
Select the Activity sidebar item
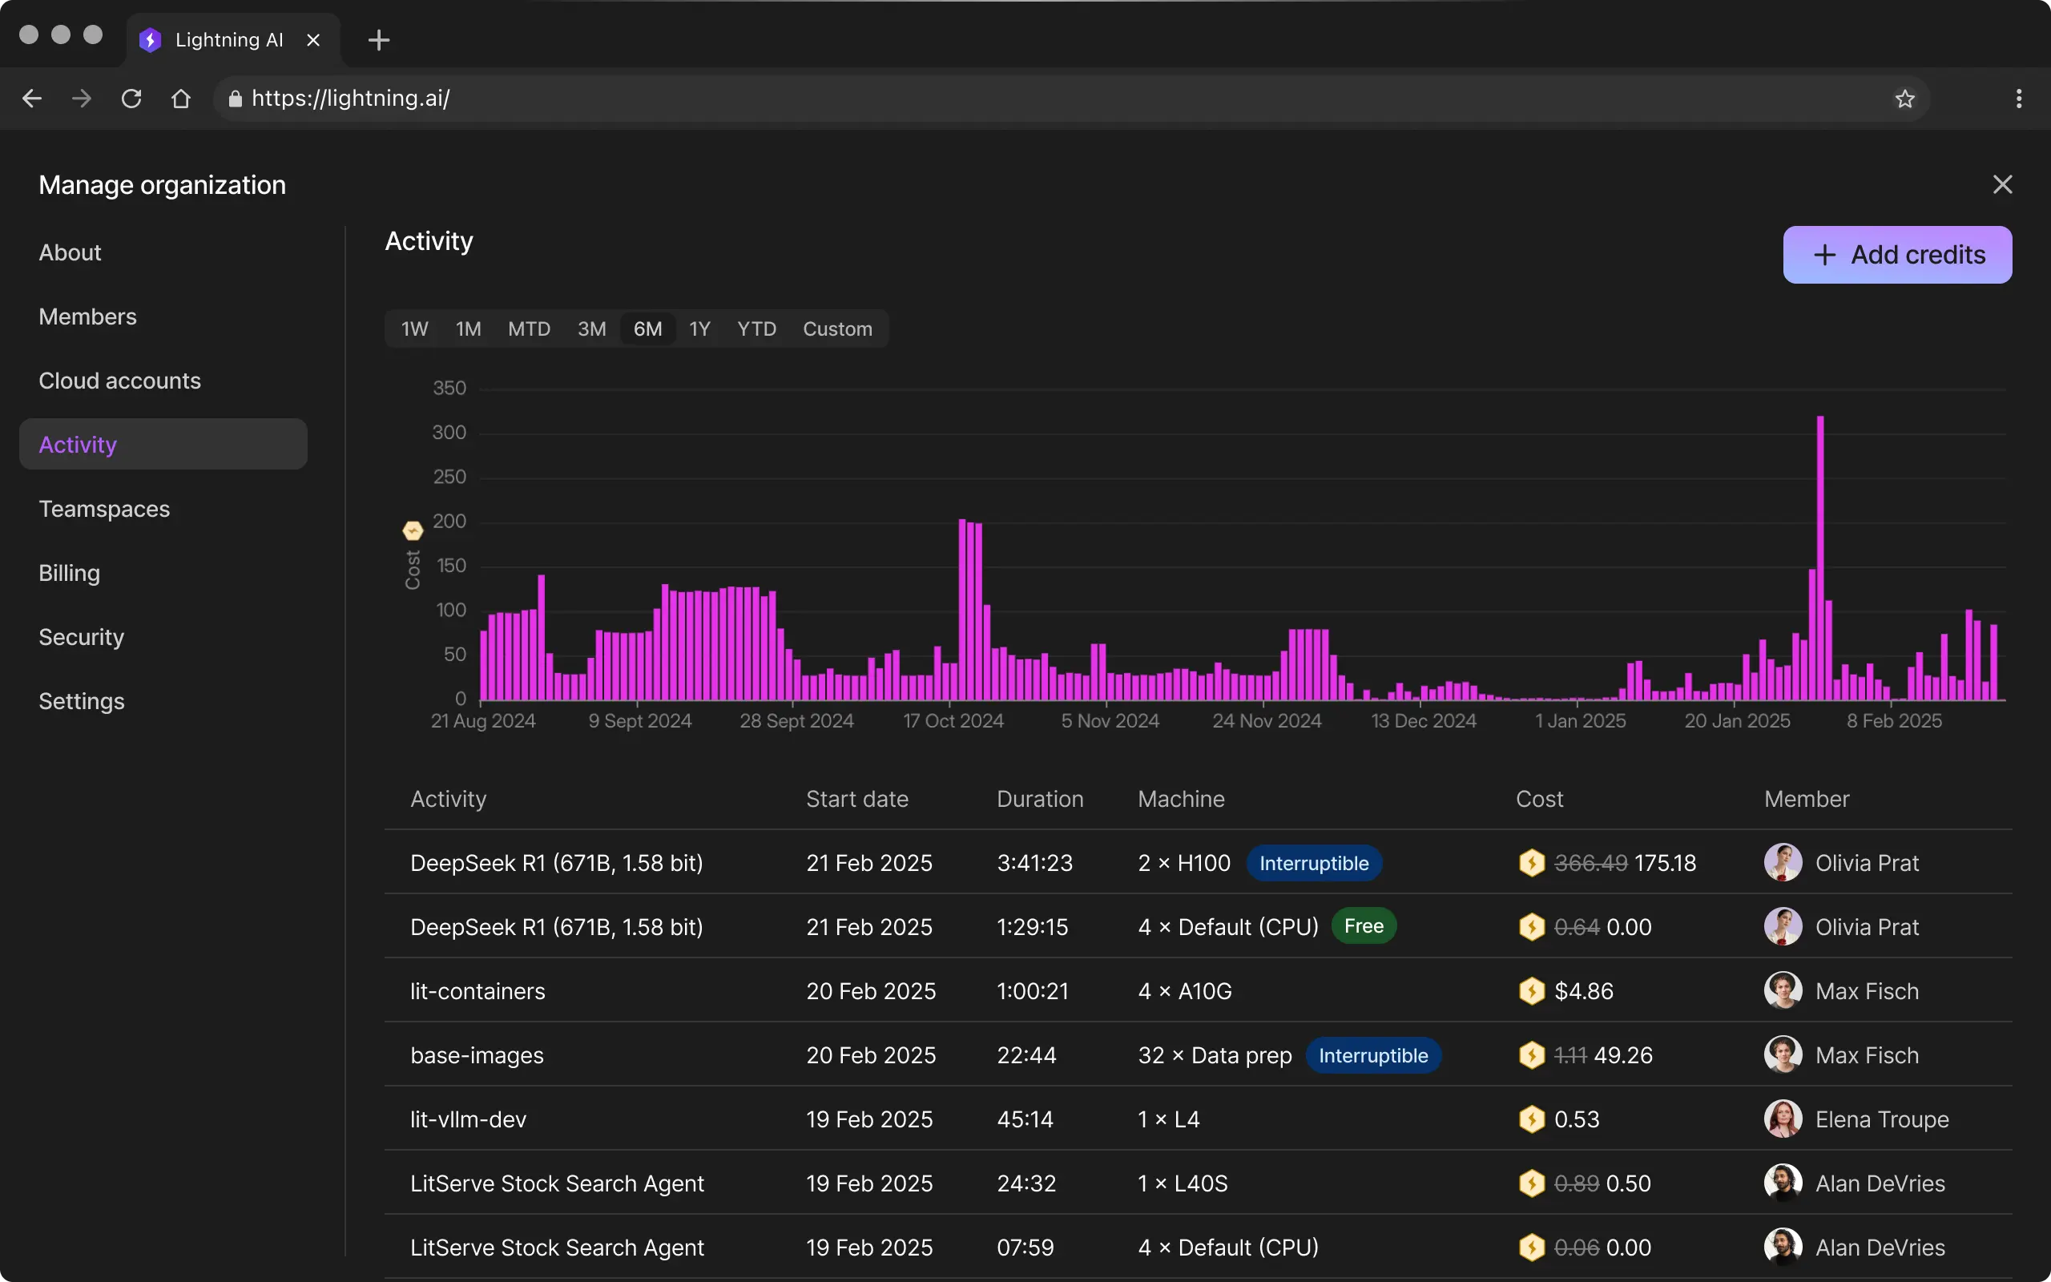[x=163, y=444]
